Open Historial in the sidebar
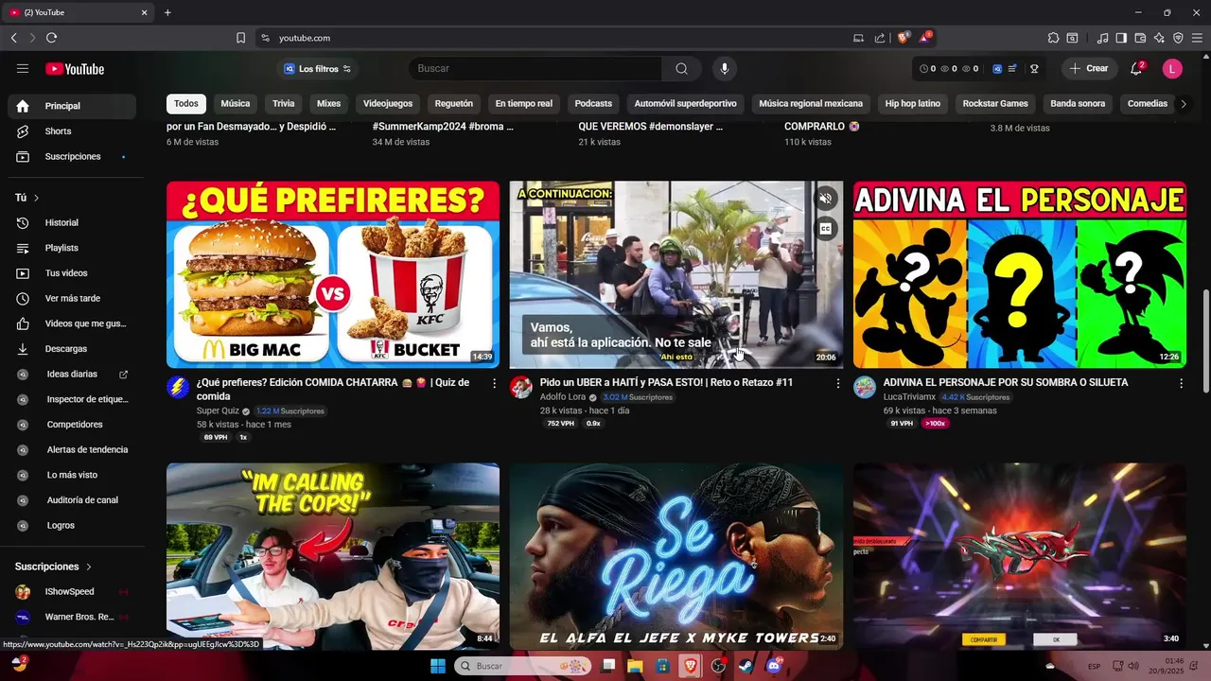 click(x=72, y=222)
